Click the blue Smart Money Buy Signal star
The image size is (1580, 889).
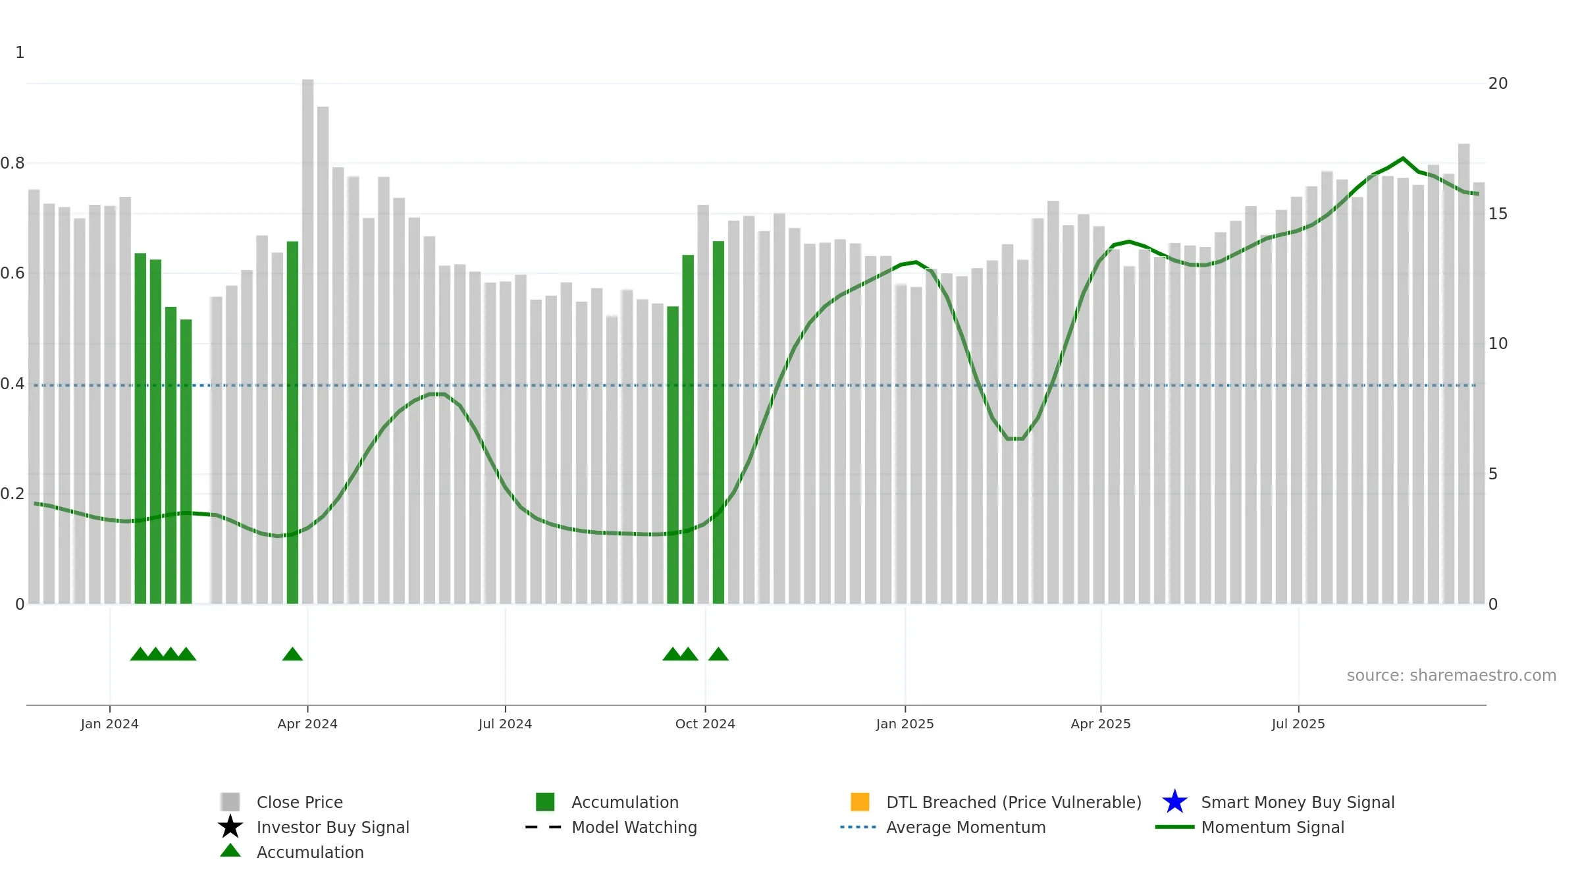click(1174, 802)
